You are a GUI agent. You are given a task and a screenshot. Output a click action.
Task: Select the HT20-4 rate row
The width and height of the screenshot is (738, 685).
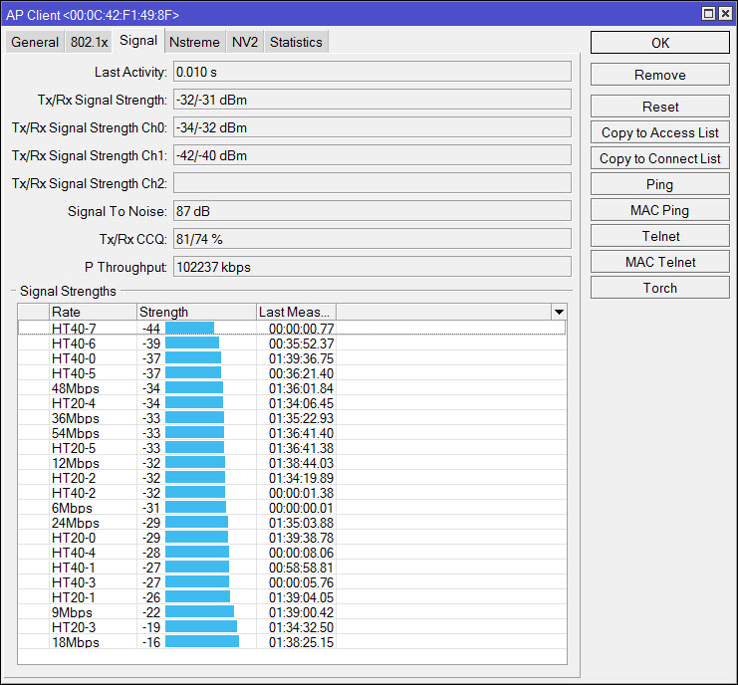coord(292,403)
